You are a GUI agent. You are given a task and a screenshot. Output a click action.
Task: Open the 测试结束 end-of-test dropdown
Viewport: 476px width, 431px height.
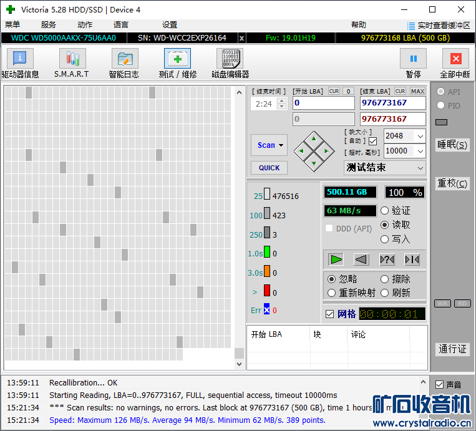click(x=420, y=168)
